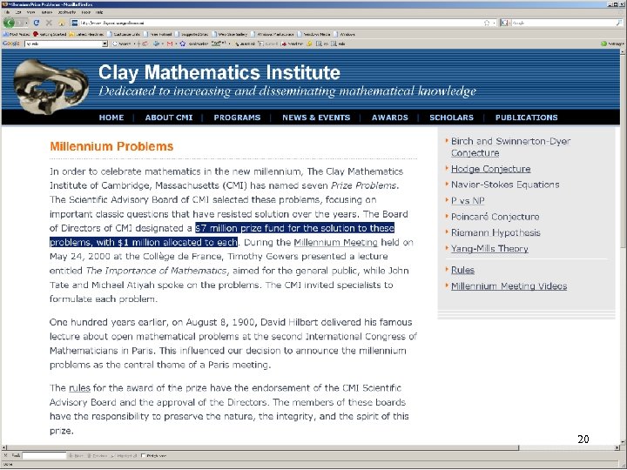The width and height of the screenshot is (627, 470).
Task: Click the search magnifier icon
Action: [x=619, y=23]
